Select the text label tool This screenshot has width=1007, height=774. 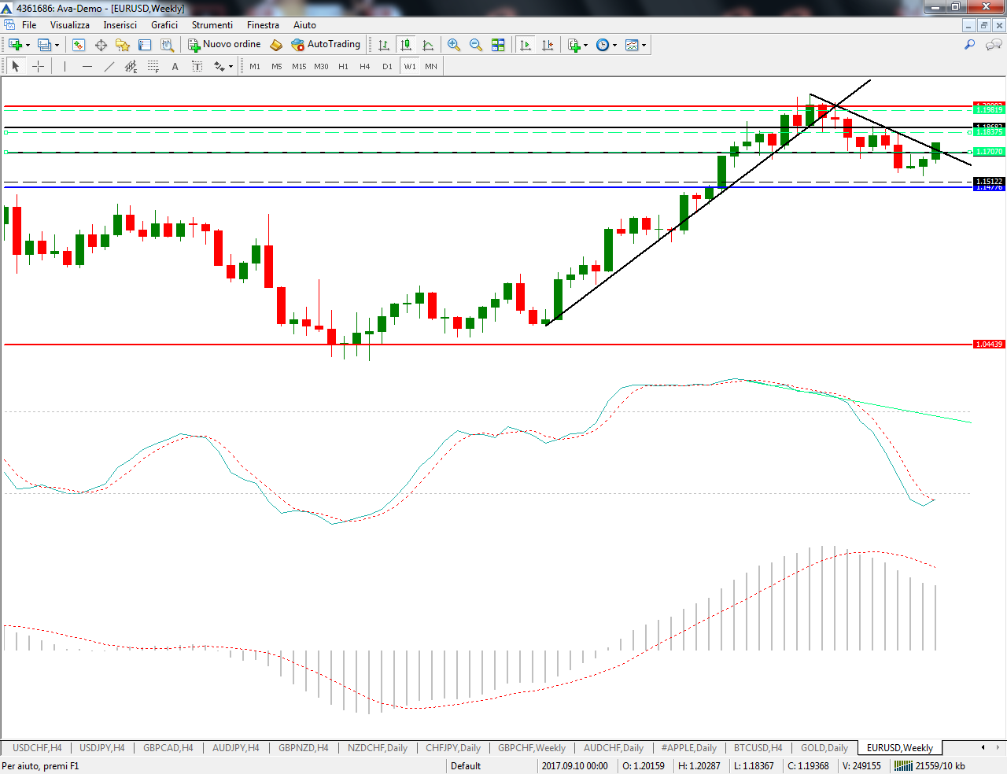pos(197,67)
